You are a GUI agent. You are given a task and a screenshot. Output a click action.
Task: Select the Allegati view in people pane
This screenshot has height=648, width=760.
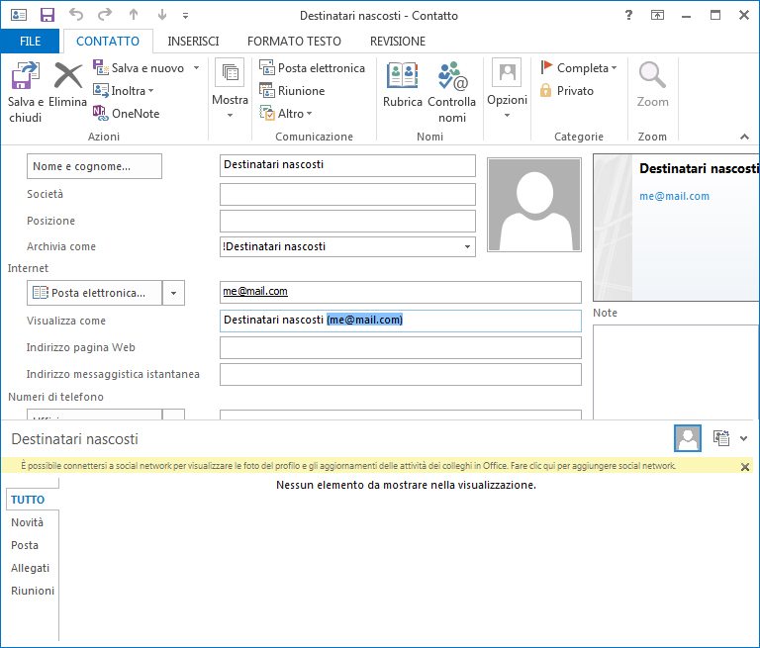click(x=30, y=568)
